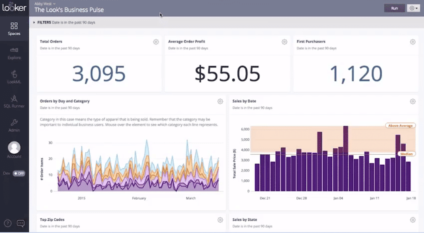This screenshot has height=233, width=424.
Task: Open the chat/help icon at bottom left
Action: pos(21,223)
